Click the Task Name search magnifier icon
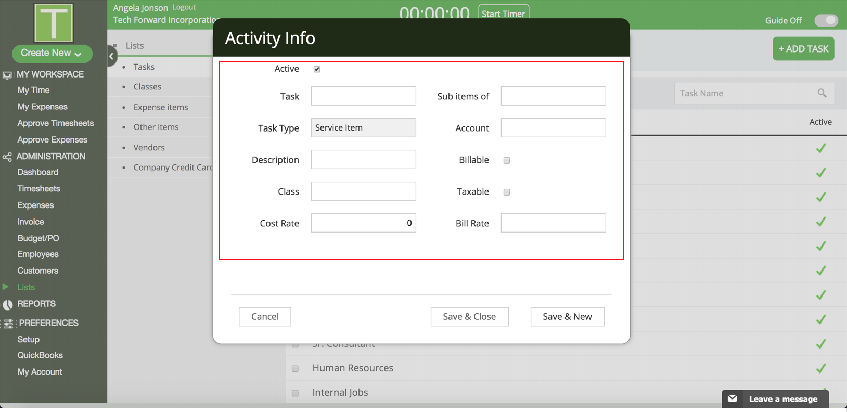847x412 pixels. point(822,93)
